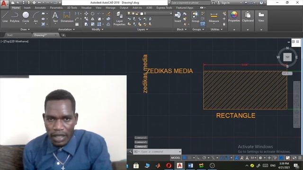Open Layer Properties manager
This screenshot has height=170, width=303.
tap(119, 18)
